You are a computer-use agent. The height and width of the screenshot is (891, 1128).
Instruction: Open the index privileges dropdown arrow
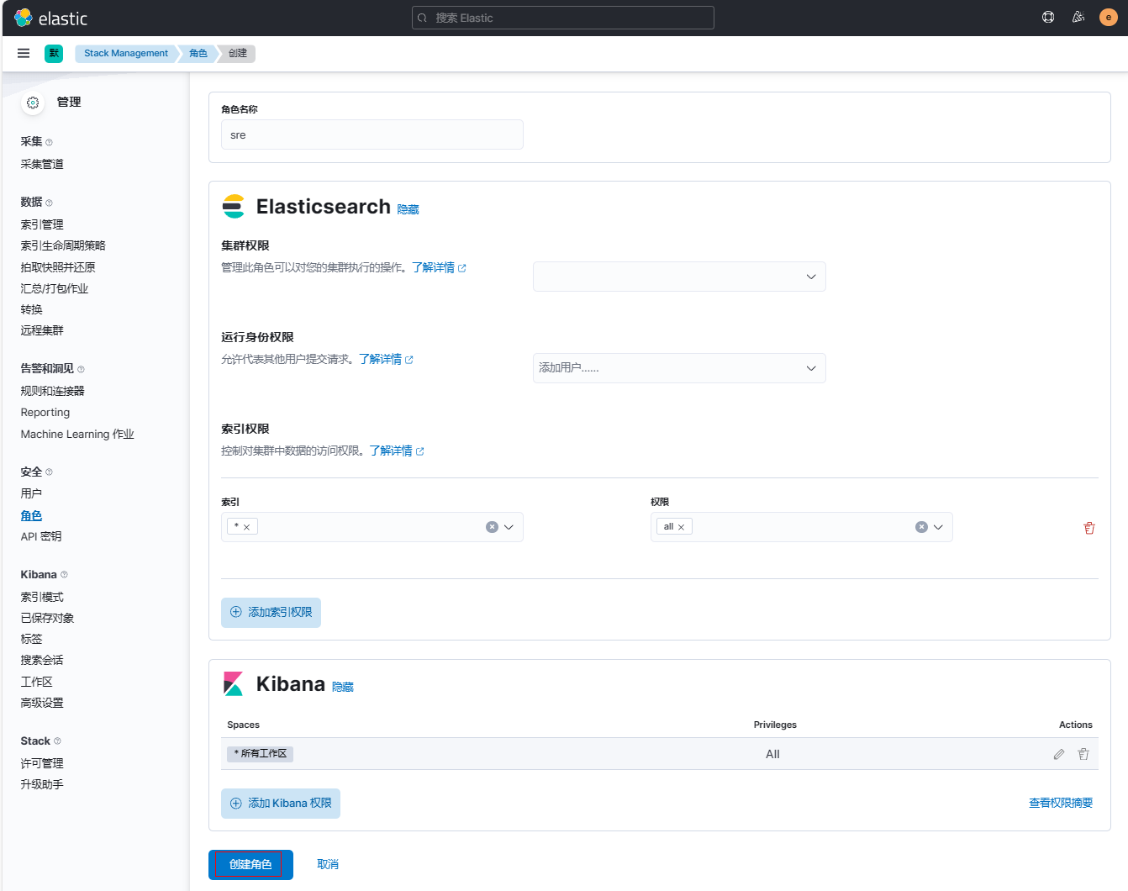point(938,527)
